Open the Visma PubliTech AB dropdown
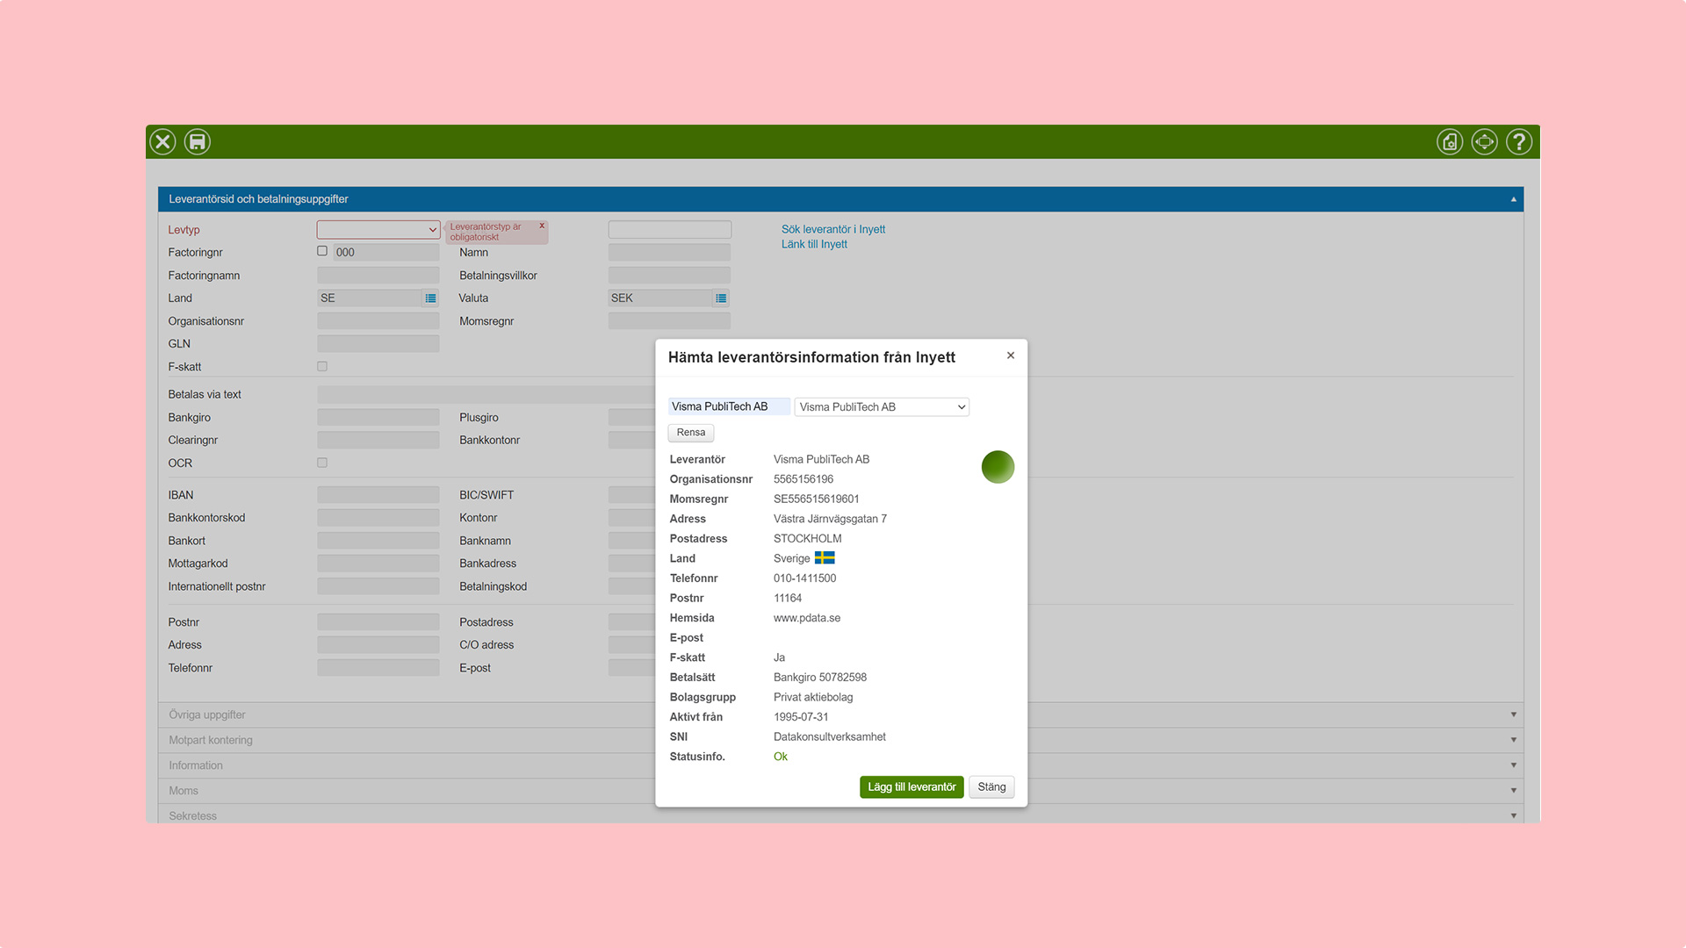This screenshot has height=948, width=1686. [882, 406]
